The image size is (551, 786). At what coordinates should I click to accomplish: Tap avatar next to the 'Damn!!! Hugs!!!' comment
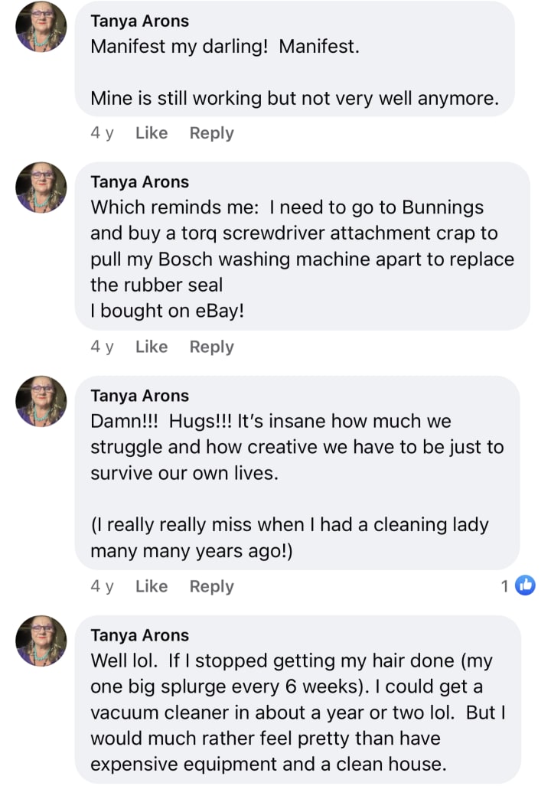(41, 401)
